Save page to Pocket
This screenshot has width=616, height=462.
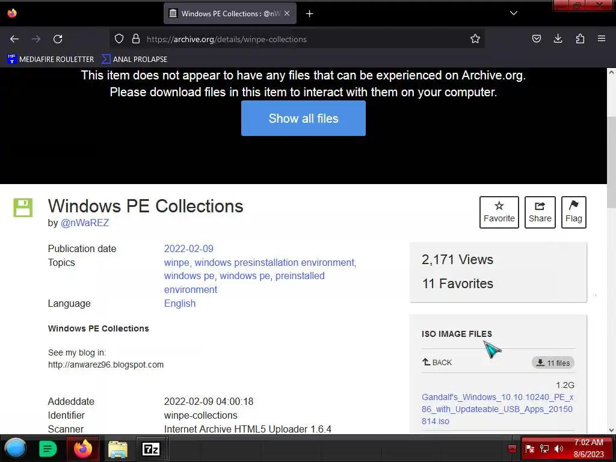[536, 39]
